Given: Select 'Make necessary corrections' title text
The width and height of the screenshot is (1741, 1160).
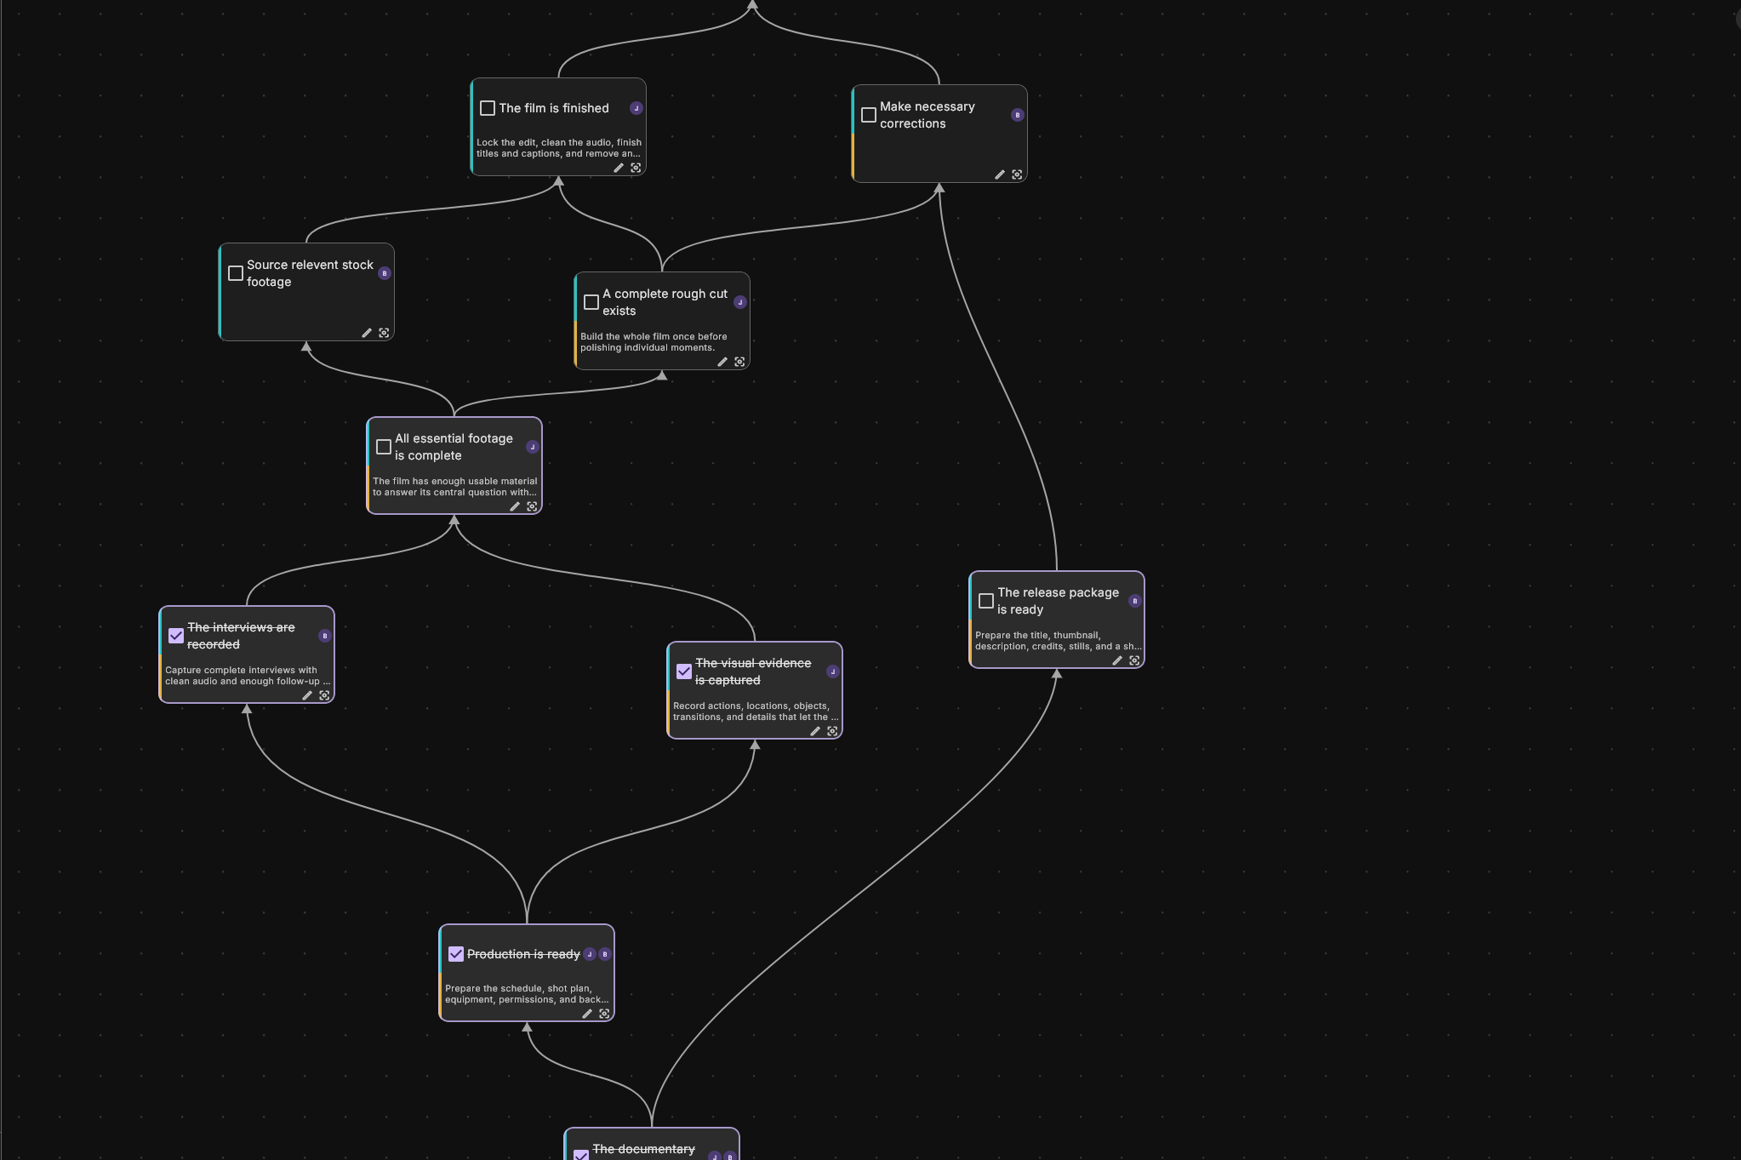Looking at the screenshot, I should [928, 115].
